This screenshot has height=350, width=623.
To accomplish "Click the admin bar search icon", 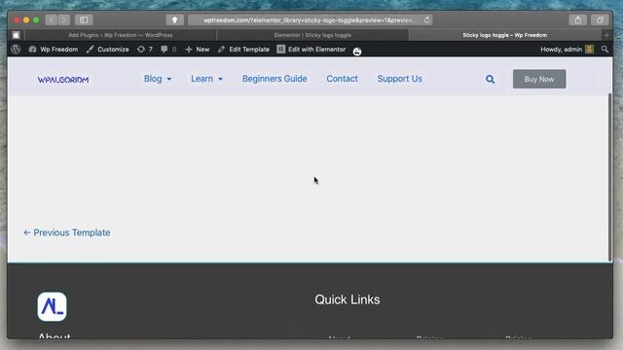I will pyautogui.click(x=605, y=50).
